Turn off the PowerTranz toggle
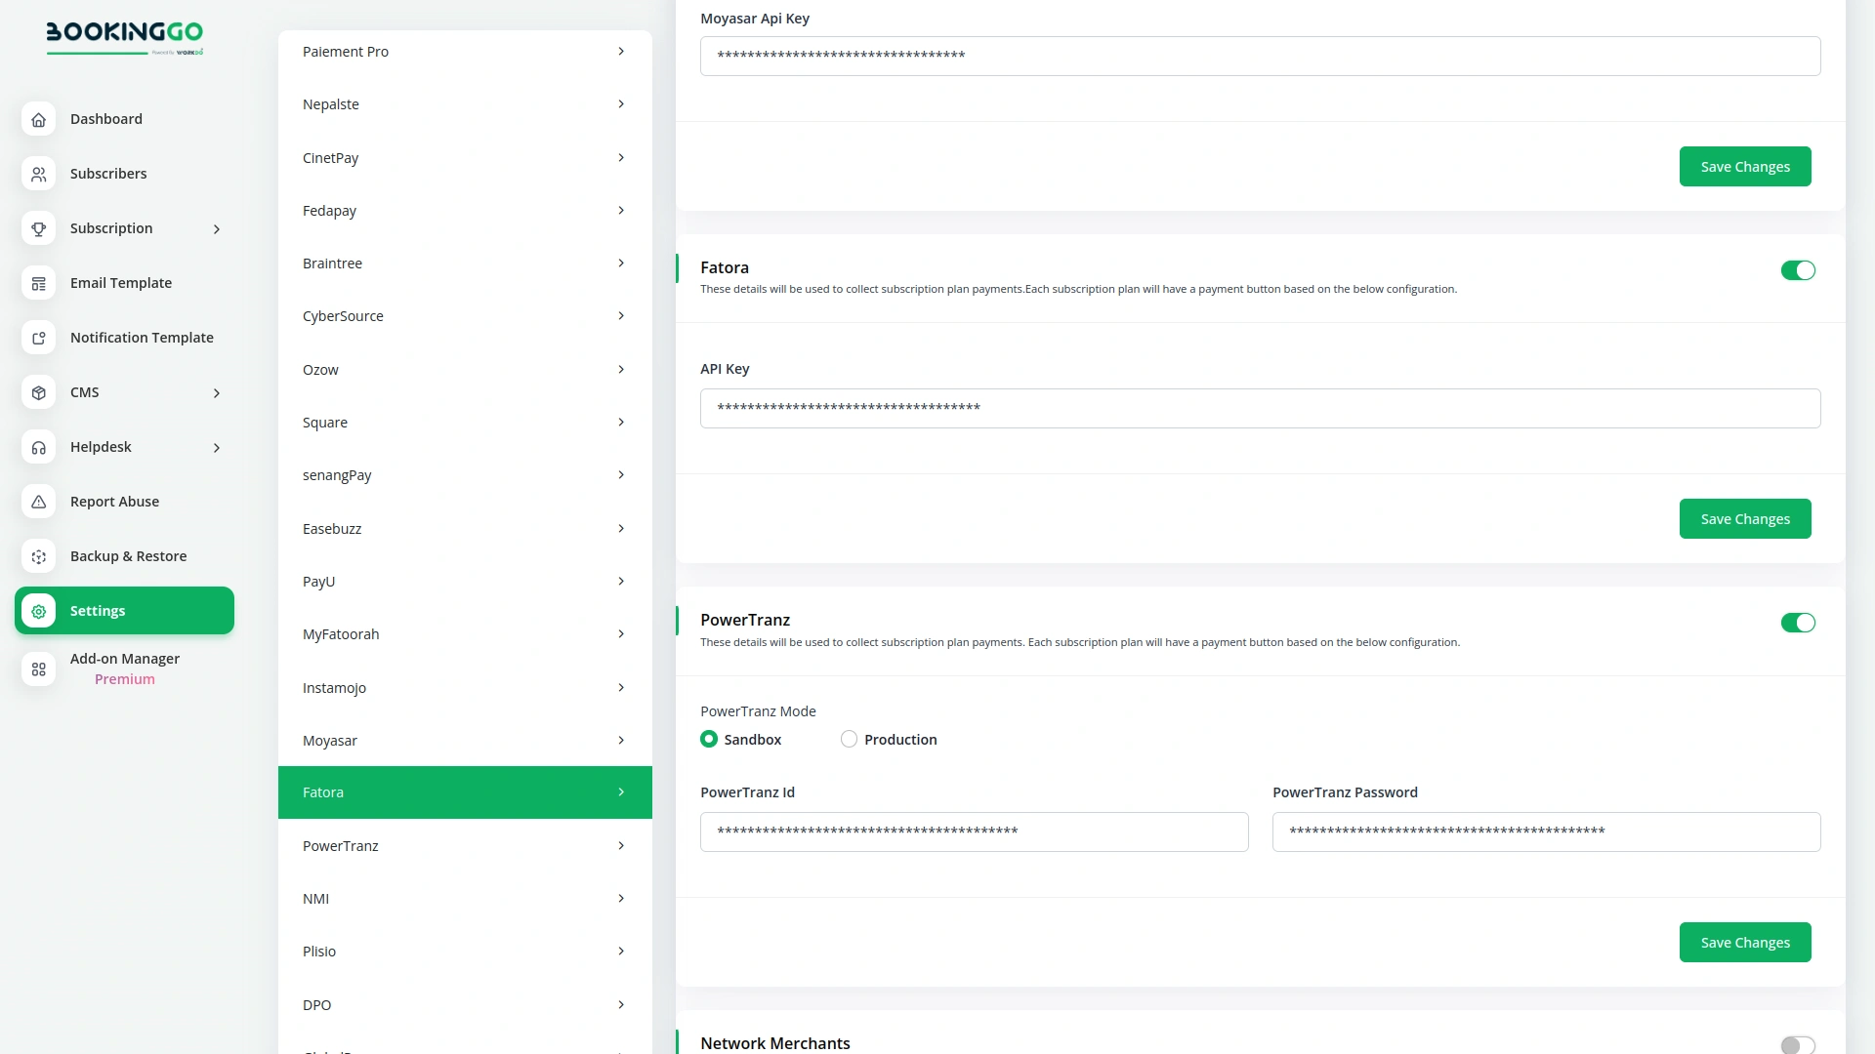This screenshot has width=1875, height=1054. [x=1798, y=622]
